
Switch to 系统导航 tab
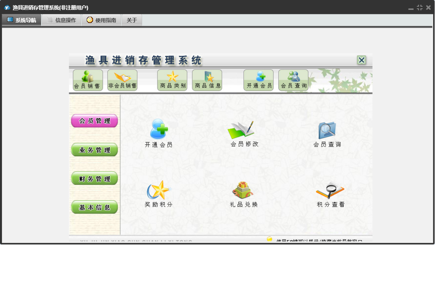click(22, 20)
